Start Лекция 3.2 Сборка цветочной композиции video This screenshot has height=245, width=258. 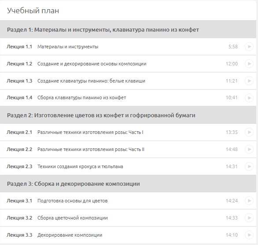pyautogui.click(x=249, y=218)
